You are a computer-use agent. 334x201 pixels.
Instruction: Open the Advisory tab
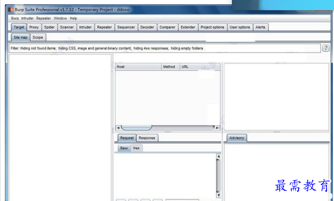click(237, 138)
